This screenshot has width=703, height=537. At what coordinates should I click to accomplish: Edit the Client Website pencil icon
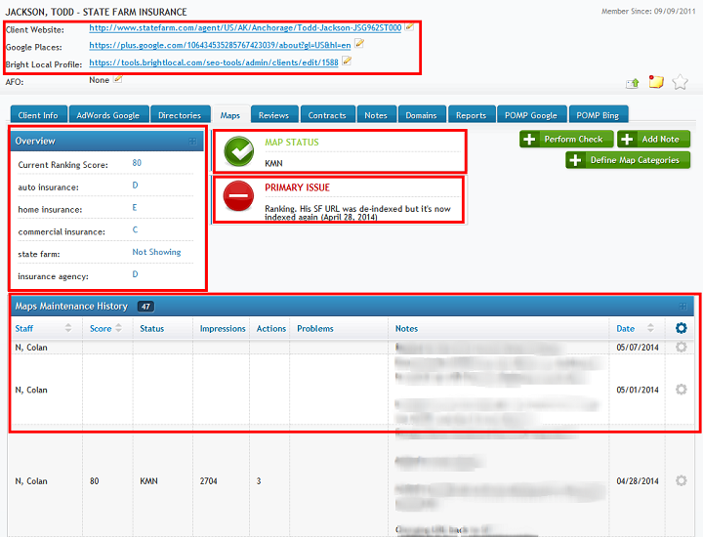[408, 27]
